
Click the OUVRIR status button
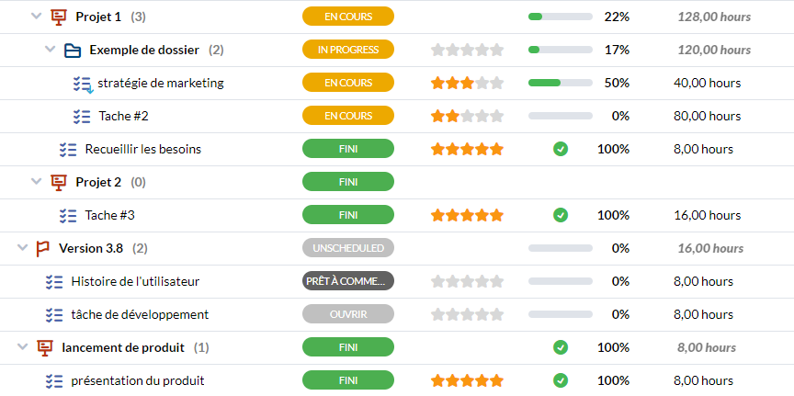[348, 314]
